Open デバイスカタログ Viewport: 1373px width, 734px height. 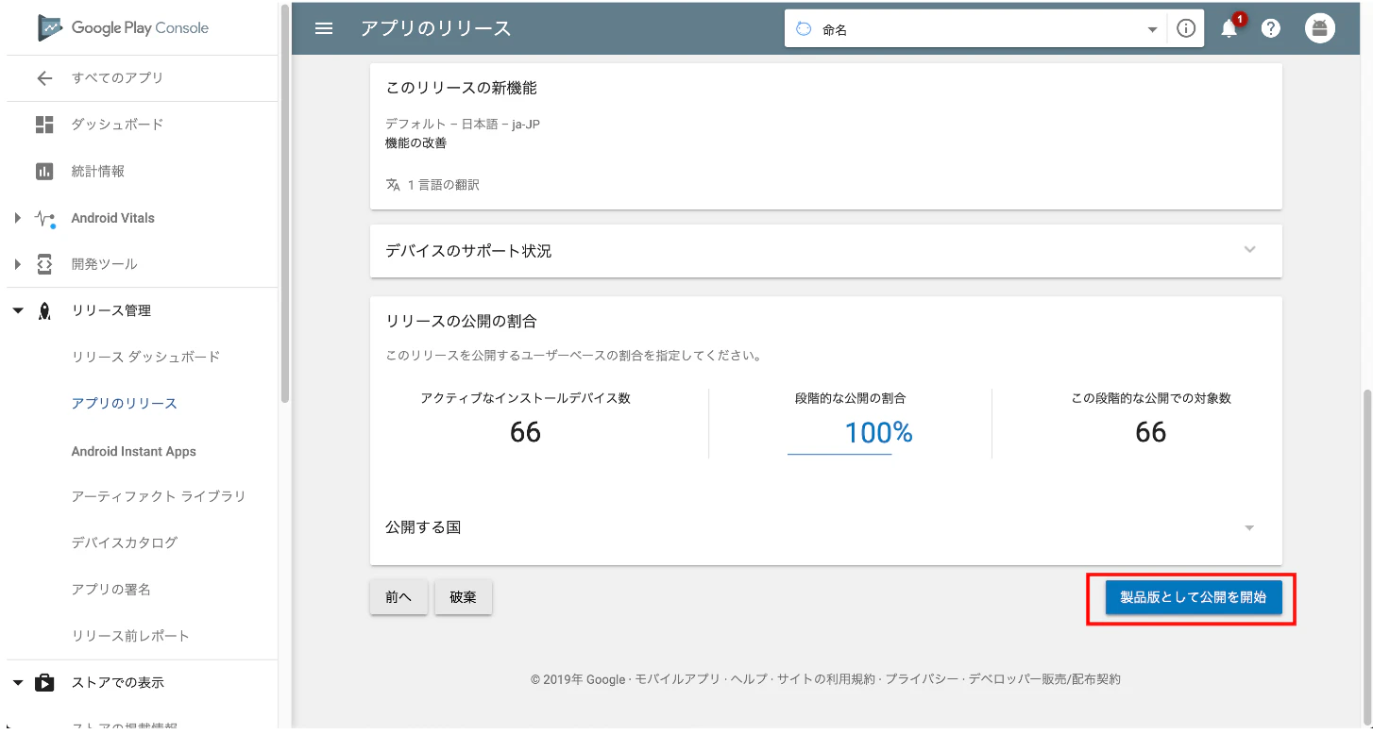point(125,542)
